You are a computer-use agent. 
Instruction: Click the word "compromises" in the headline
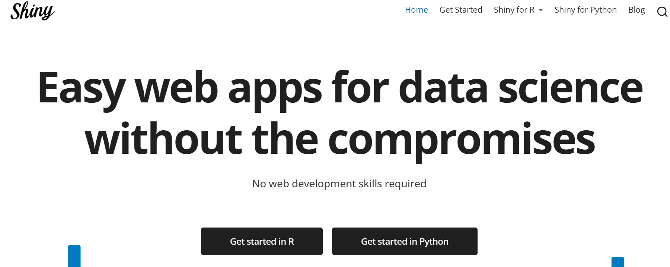point(461,140)
